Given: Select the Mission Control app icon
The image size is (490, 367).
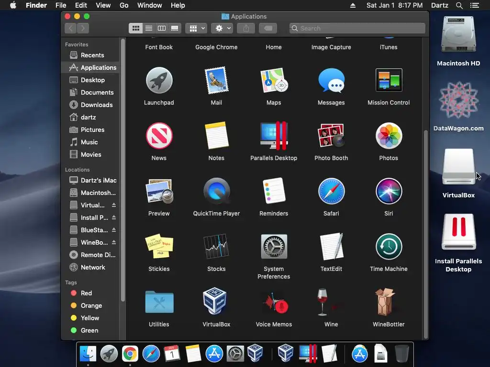Looking at the screenshot, I should (389, 80).
